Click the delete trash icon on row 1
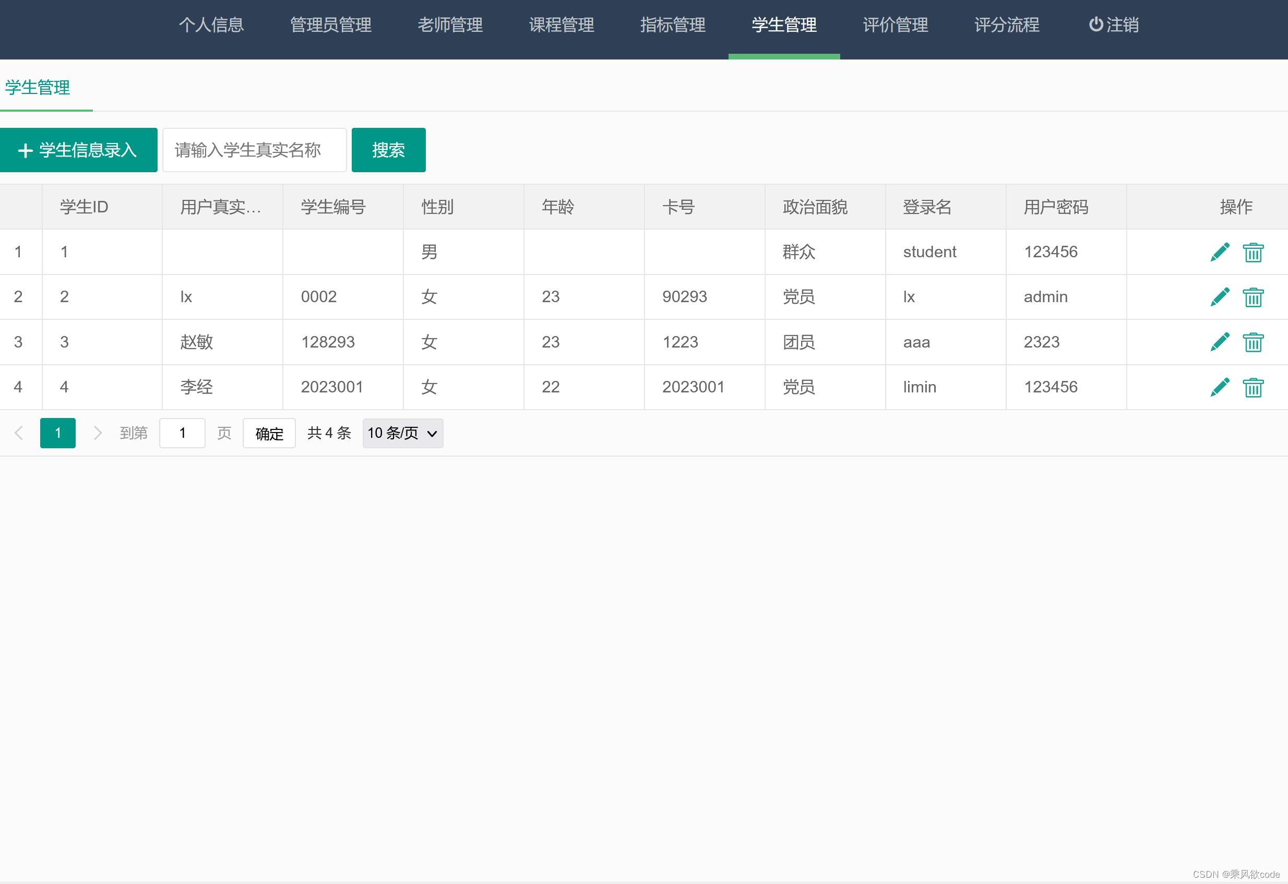 click(x=1253, y=252)
